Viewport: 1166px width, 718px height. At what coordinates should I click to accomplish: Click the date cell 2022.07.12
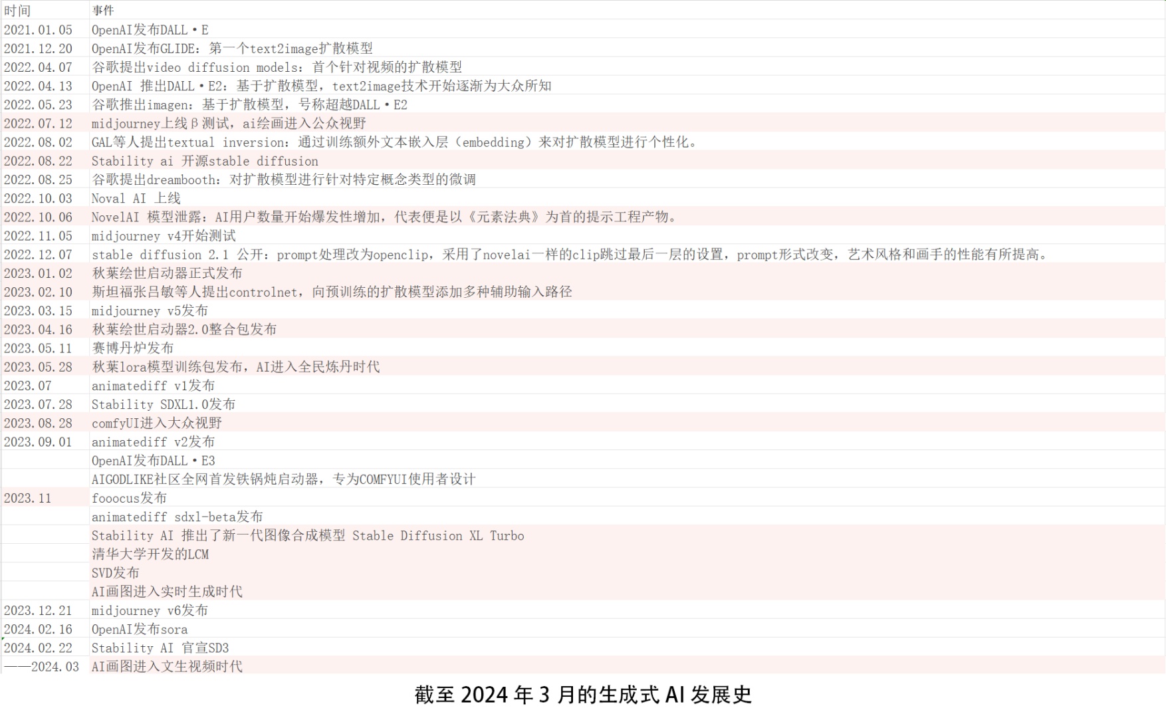45,123
